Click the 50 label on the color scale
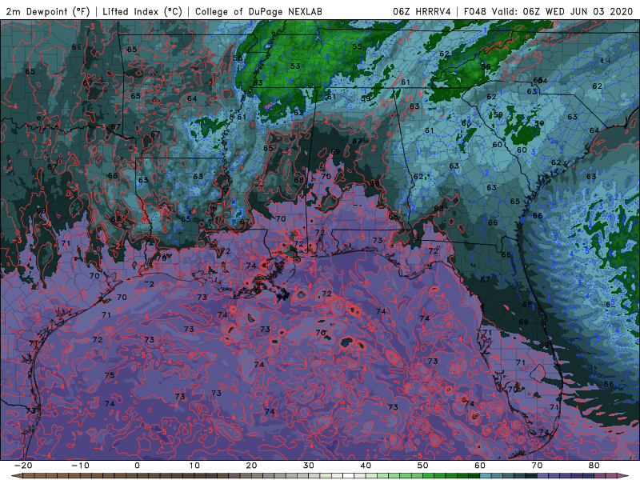This screenshot has height=480, width=640. point(423,466)
